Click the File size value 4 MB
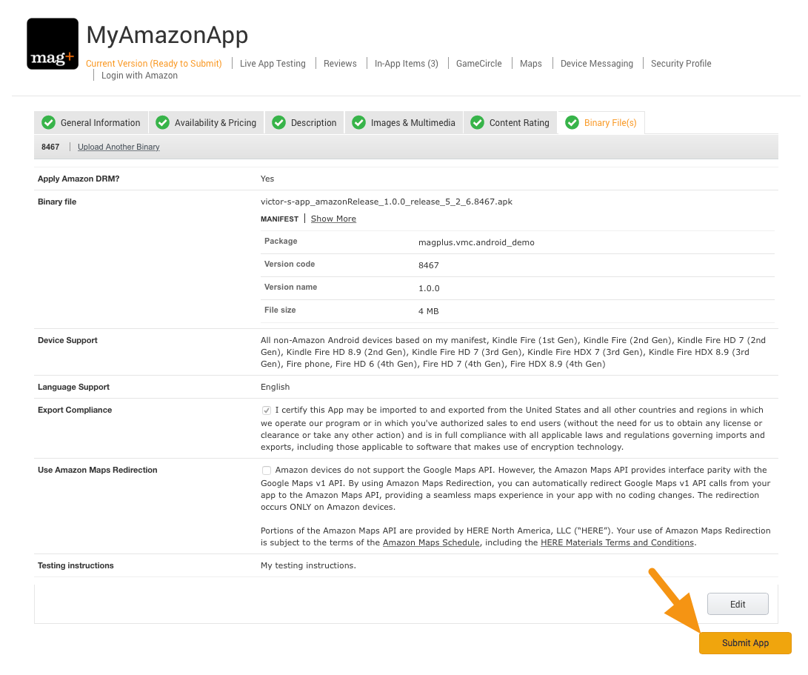Screen dimensions: 808x675 [428, 311]
